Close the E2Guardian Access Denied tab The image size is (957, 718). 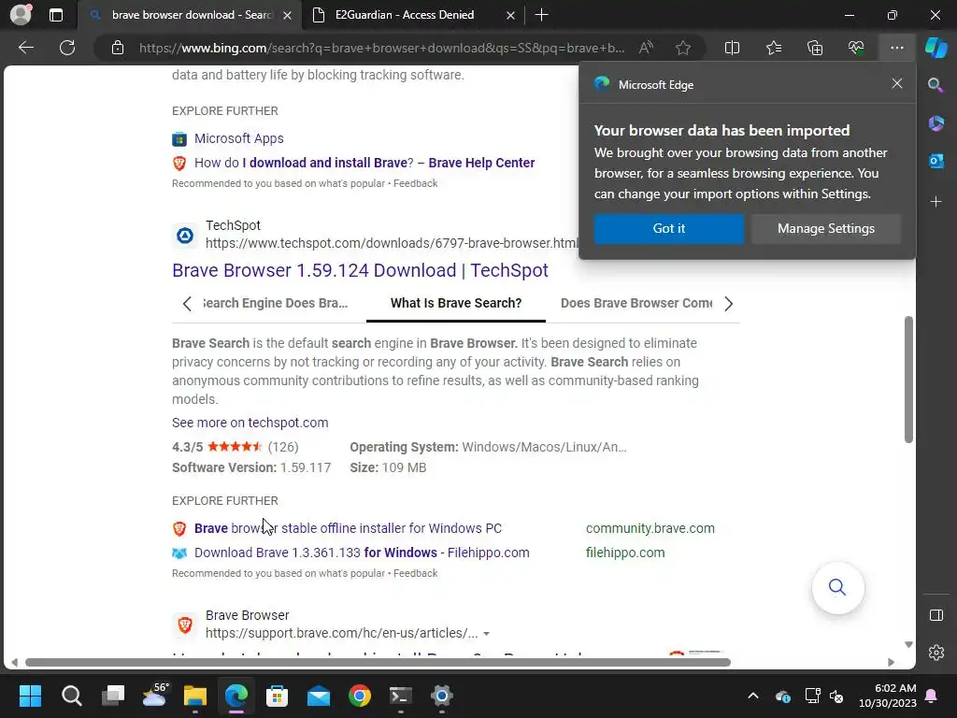click(x=510, y=15)
